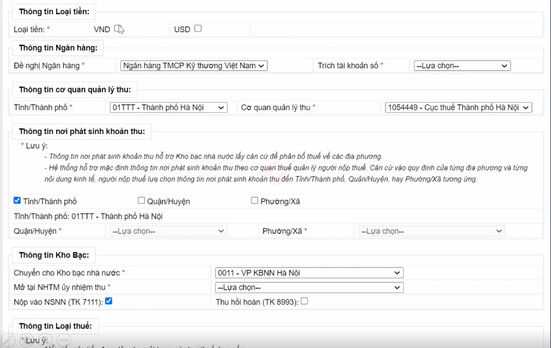
Task: Open the three-dots more options overlay icon
Action: coord(64,339)
